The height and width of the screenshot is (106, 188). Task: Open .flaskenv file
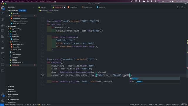15,57
